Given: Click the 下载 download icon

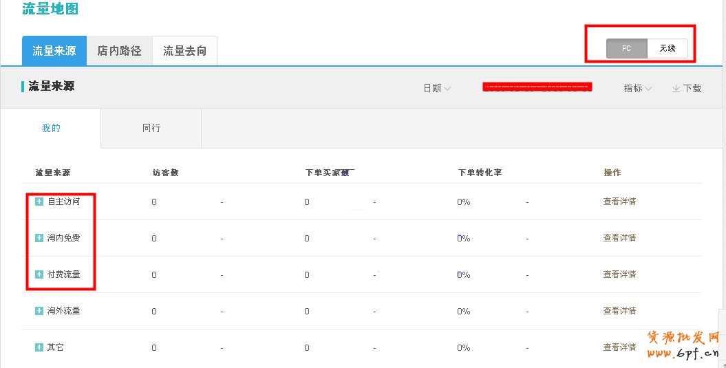Looking at the screenshot, I should 676,88.
